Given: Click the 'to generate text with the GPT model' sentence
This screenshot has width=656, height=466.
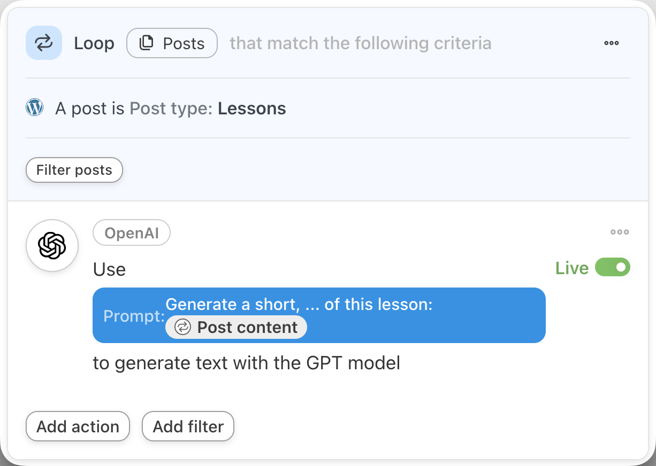Looking at the screenshot, I should (x=246, y=363).
